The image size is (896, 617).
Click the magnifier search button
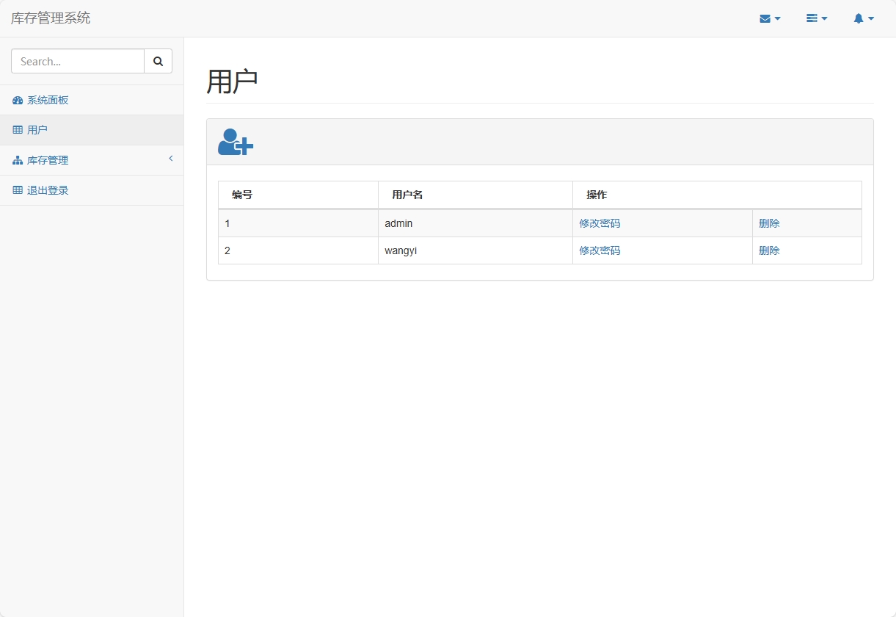158,61
